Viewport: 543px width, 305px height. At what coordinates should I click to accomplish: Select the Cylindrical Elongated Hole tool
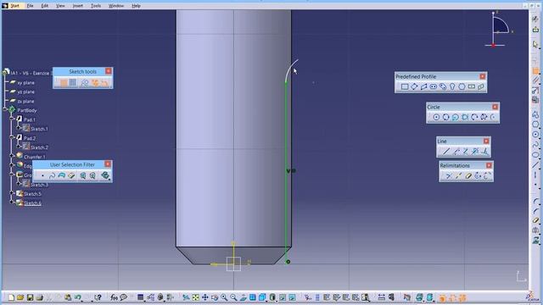click(x=443, y=86)
